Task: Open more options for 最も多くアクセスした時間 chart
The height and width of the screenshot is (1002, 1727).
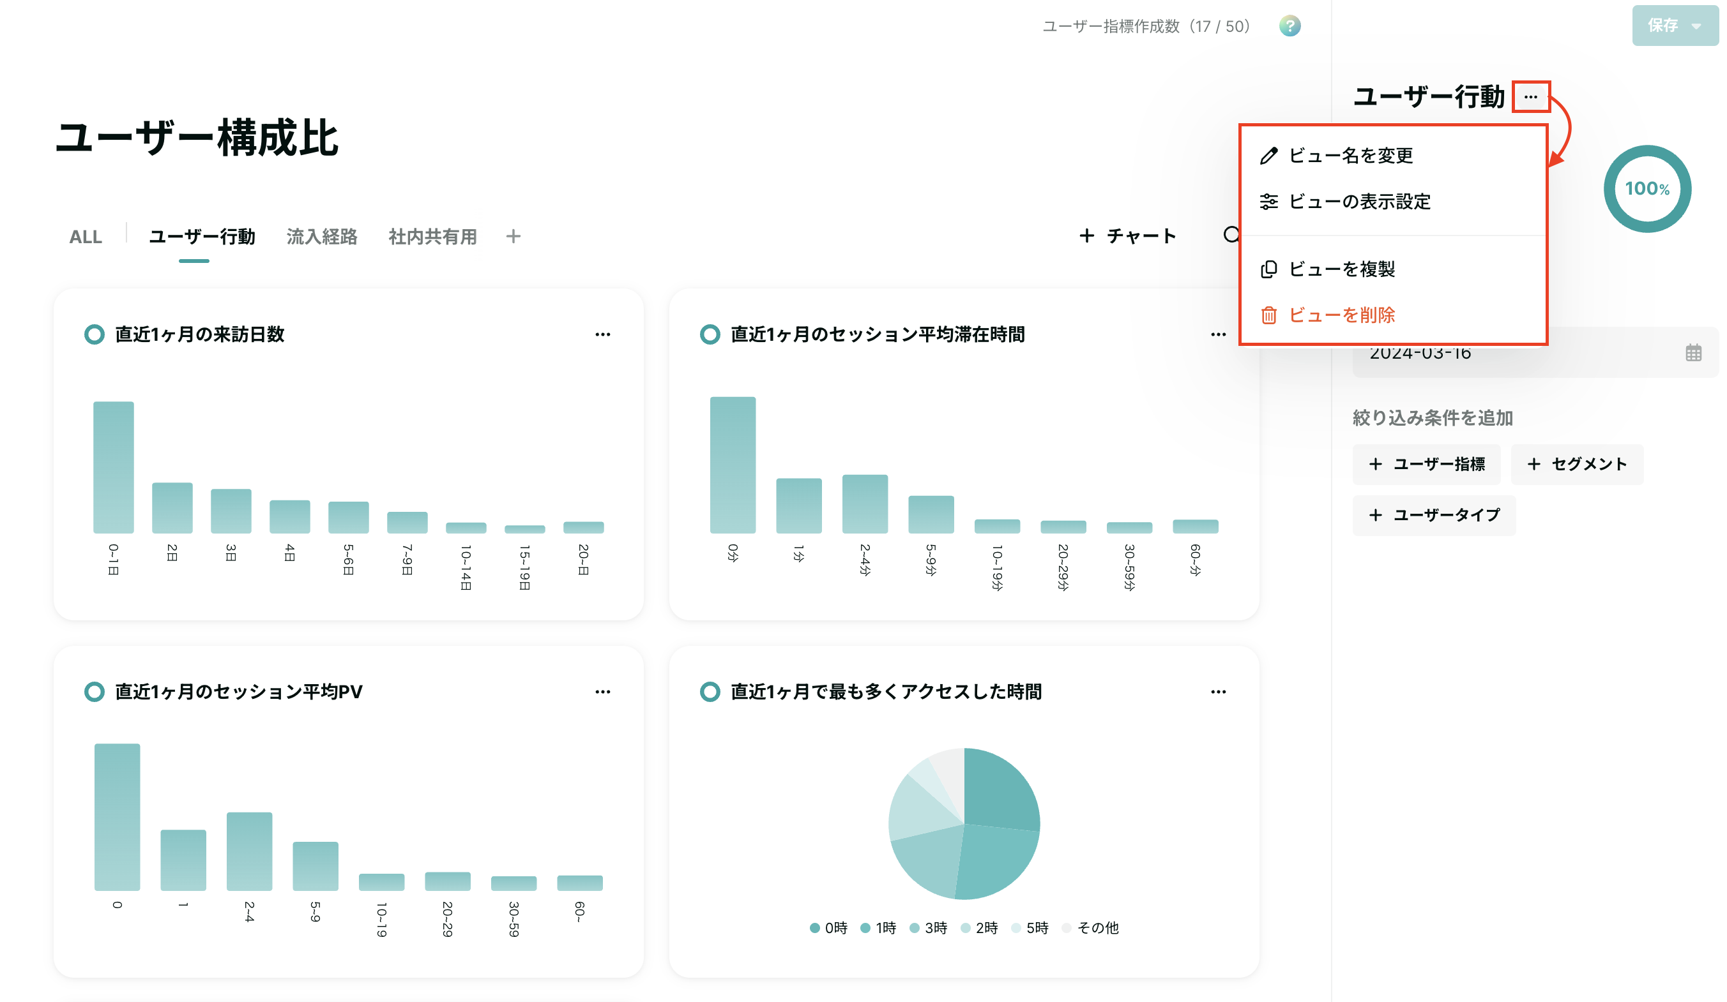Action: pyautogui.click(x=1218, y=692)
